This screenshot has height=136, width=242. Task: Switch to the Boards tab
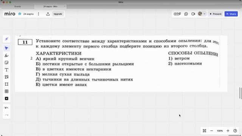click(18, 6)
